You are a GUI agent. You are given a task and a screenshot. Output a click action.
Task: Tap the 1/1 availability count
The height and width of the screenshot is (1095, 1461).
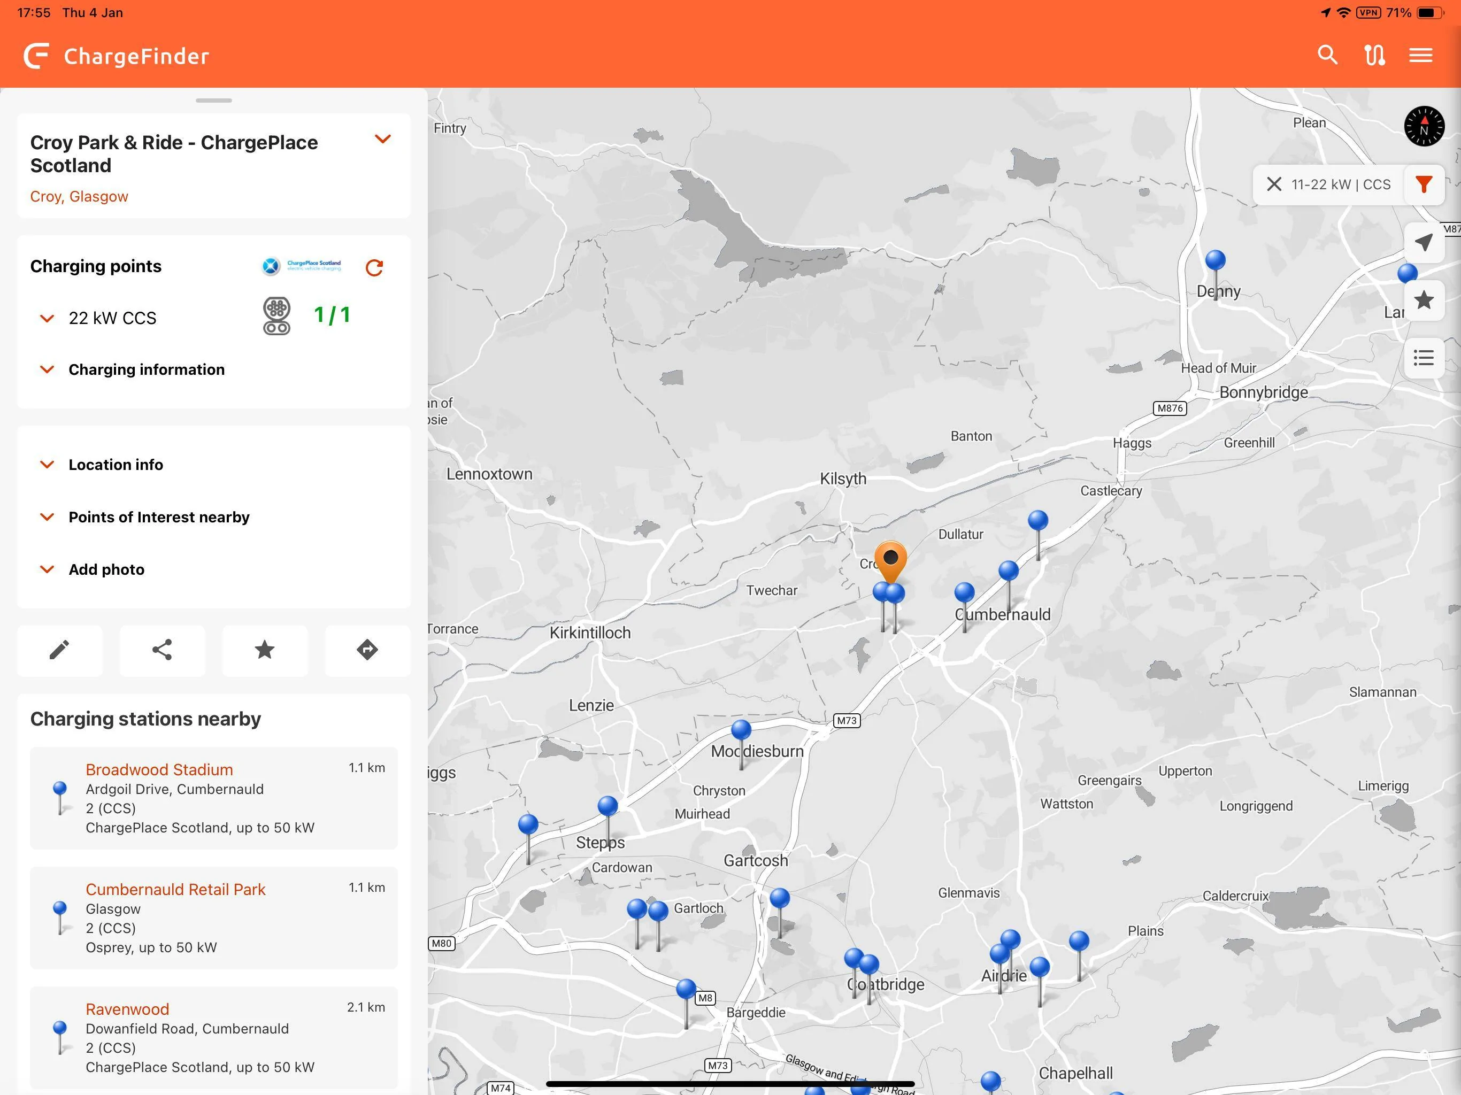pyautogui.click(x=332, y=315)
